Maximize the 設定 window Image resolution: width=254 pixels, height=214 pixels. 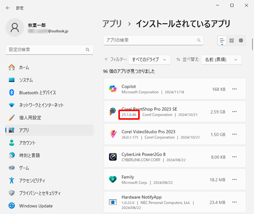click(232, 6)
